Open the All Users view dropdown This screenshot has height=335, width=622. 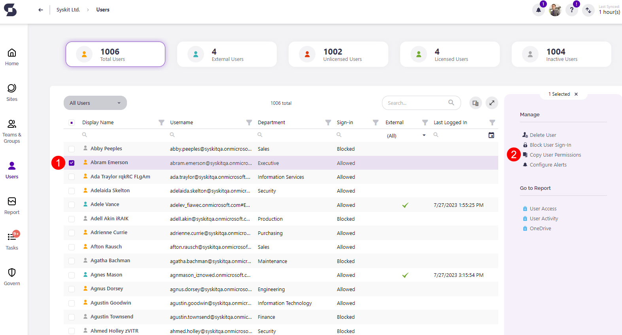pos(95,103)
